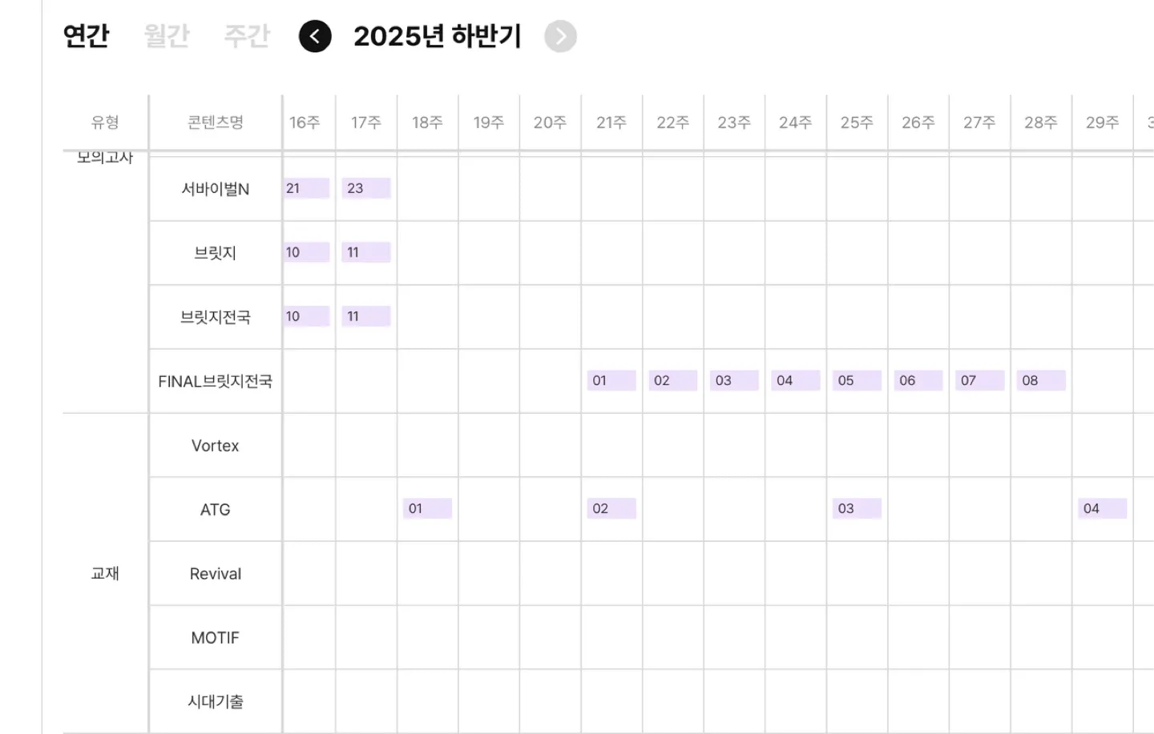This screenshot has height=734, width=1154.
Task: Switch to the 주간 view tab
Action: pyautogui.click(x=247, y=36)
